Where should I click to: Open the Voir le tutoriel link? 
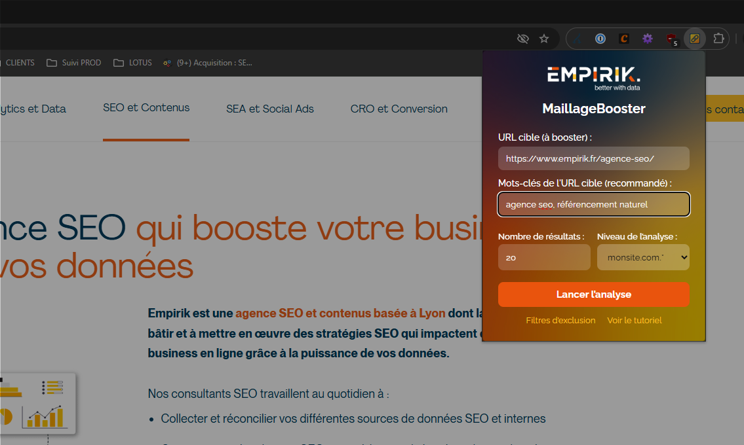point(635,321)
